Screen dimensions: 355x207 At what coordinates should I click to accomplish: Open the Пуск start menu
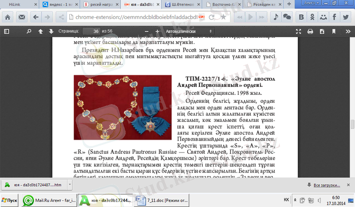click(9, 200)
